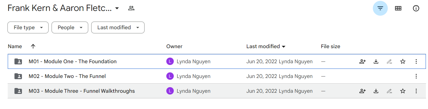Switch to grid layout view
This screenshot has height=109, width=428.
coord(398,8)
